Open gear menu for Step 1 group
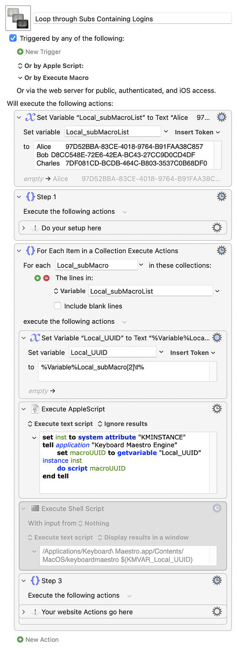The width and height of the screenshot is (237, 648). [221, 196]
